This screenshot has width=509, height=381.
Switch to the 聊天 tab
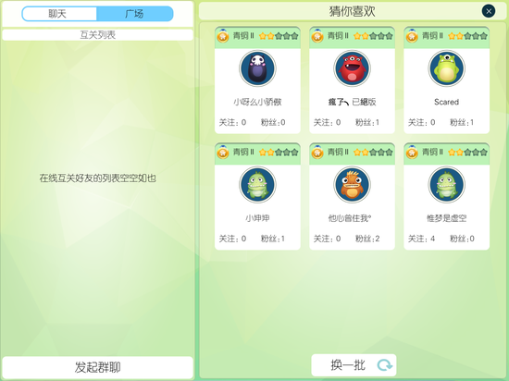(x=59, y=14)
